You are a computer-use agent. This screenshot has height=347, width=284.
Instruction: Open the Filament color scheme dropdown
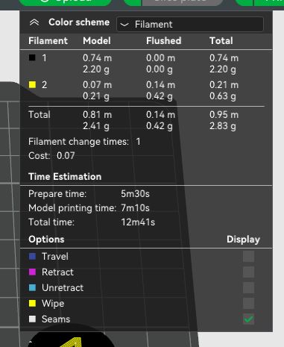pyautogui.click(x=190, y=24)
